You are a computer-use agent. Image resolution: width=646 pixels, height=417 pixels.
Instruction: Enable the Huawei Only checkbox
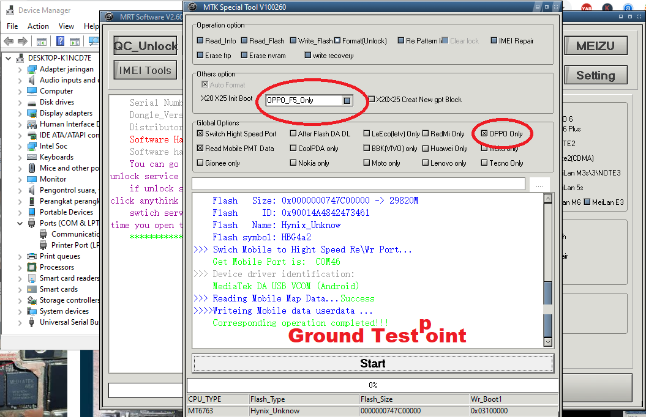(426, 148)
